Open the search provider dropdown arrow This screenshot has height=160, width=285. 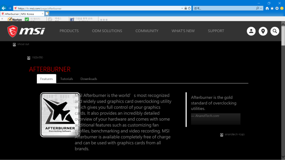(x=261, y=8)
